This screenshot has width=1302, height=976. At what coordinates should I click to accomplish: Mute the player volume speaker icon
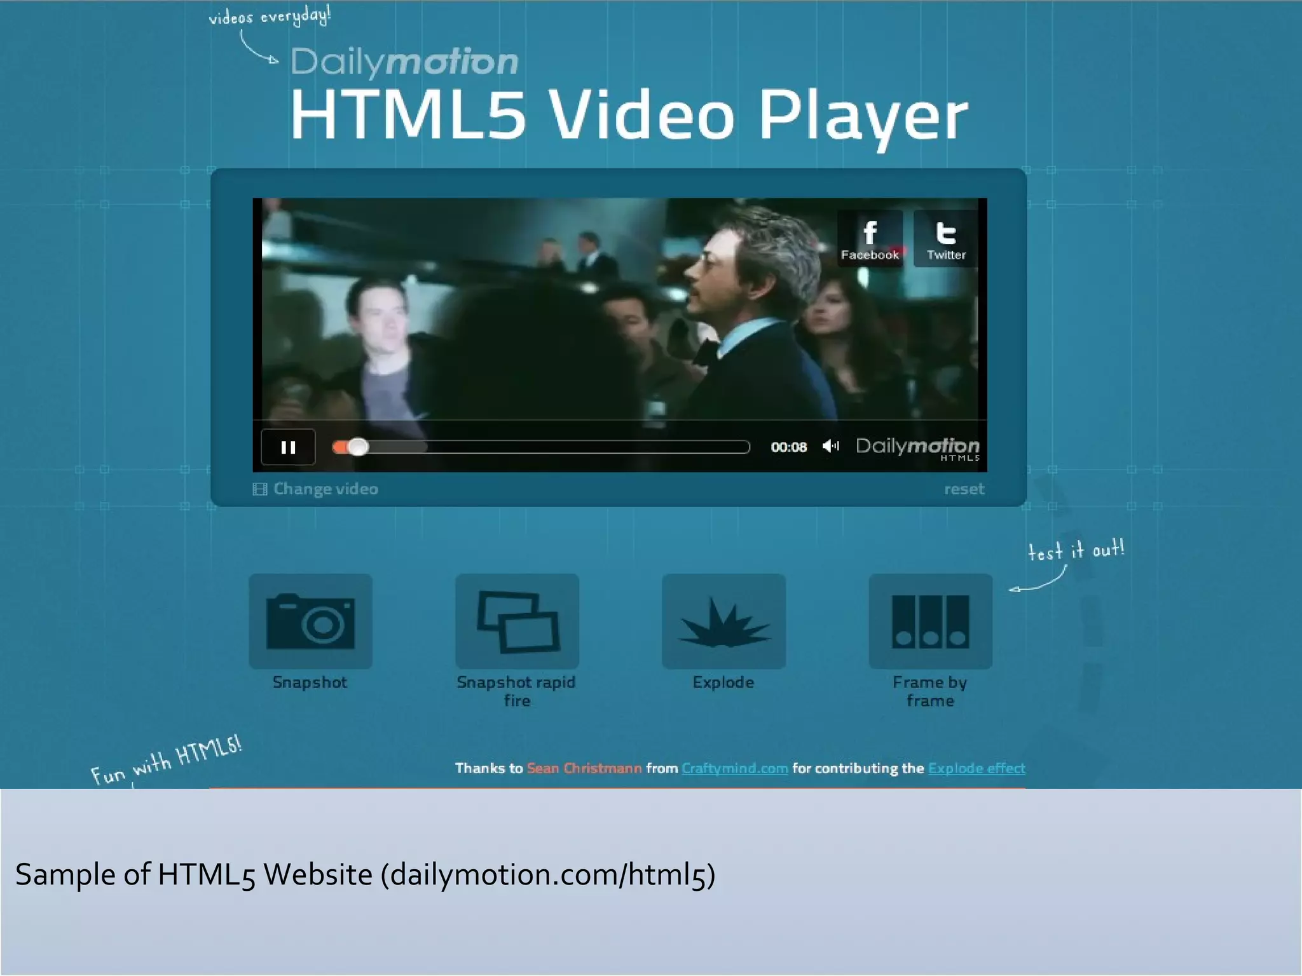[830, 446]
